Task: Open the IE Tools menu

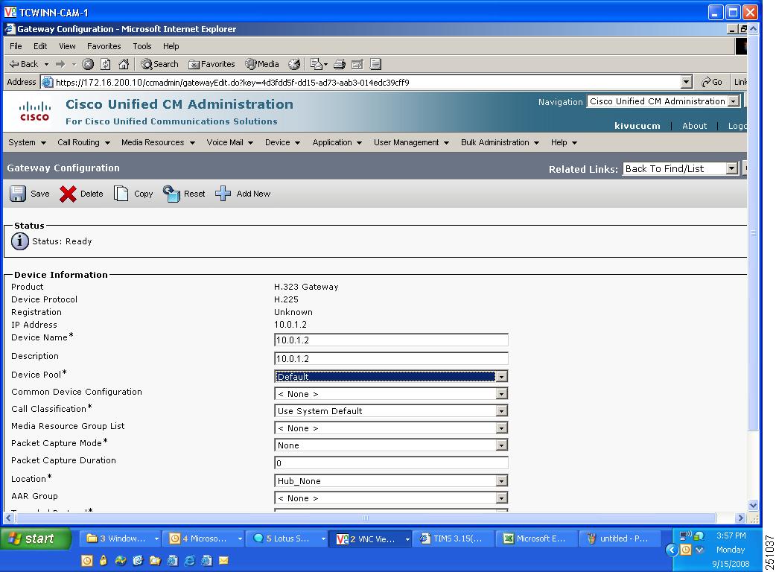Action: pos(142,46)
